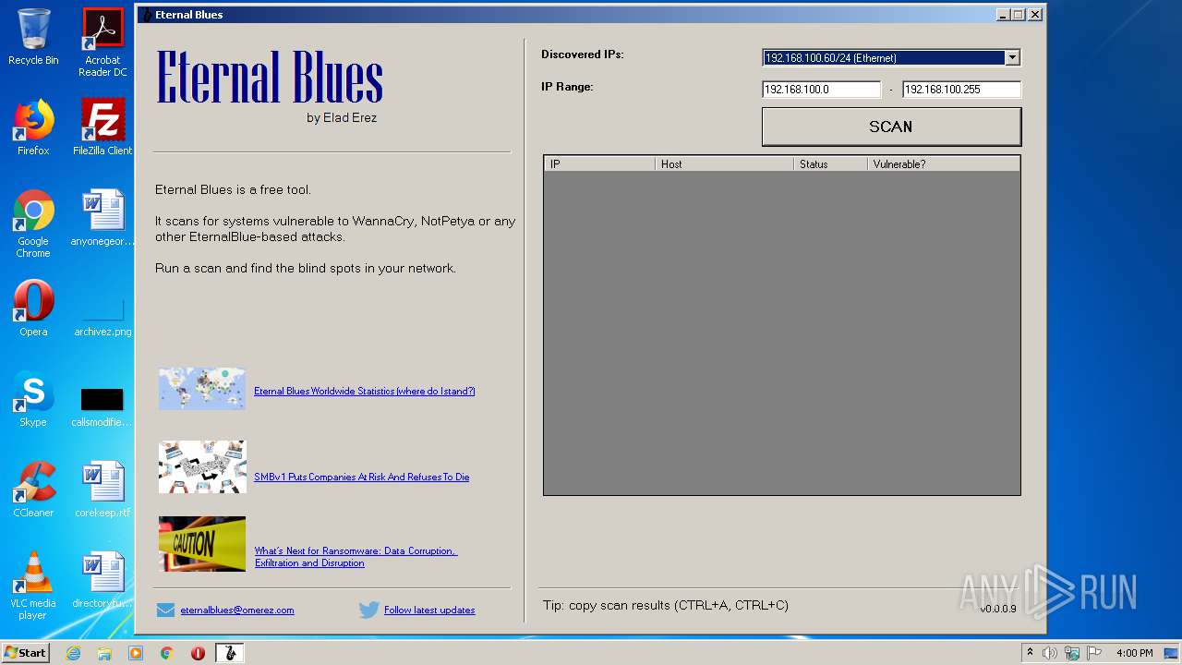Open the volume speaker tray icon
The height and width of the screenshot is (665, 1182).
1050,653
